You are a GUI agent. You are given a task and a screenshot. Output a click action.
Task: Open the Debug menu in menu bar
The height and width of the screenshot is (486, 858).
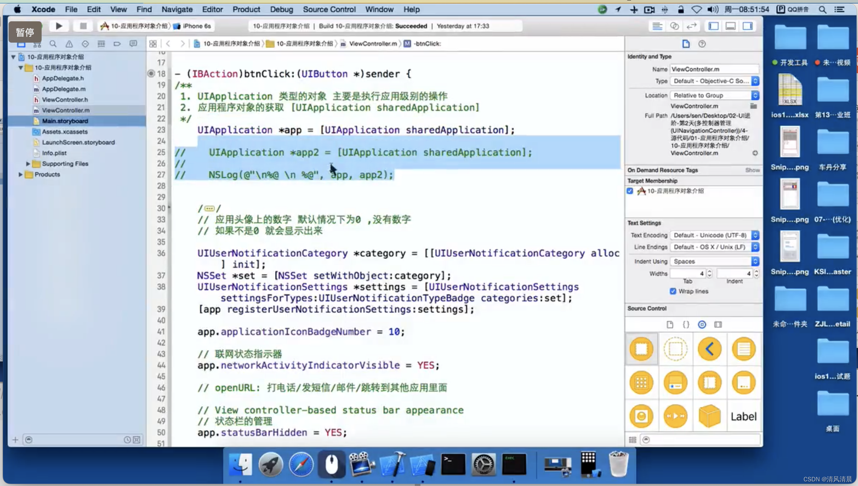click(281, 9)
